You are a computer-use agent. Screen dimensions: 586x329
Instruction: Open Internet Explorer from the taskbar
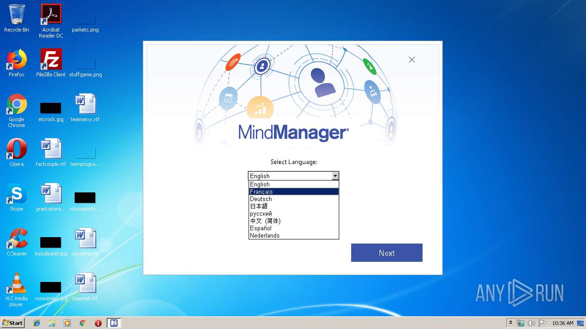pos(37,323)
